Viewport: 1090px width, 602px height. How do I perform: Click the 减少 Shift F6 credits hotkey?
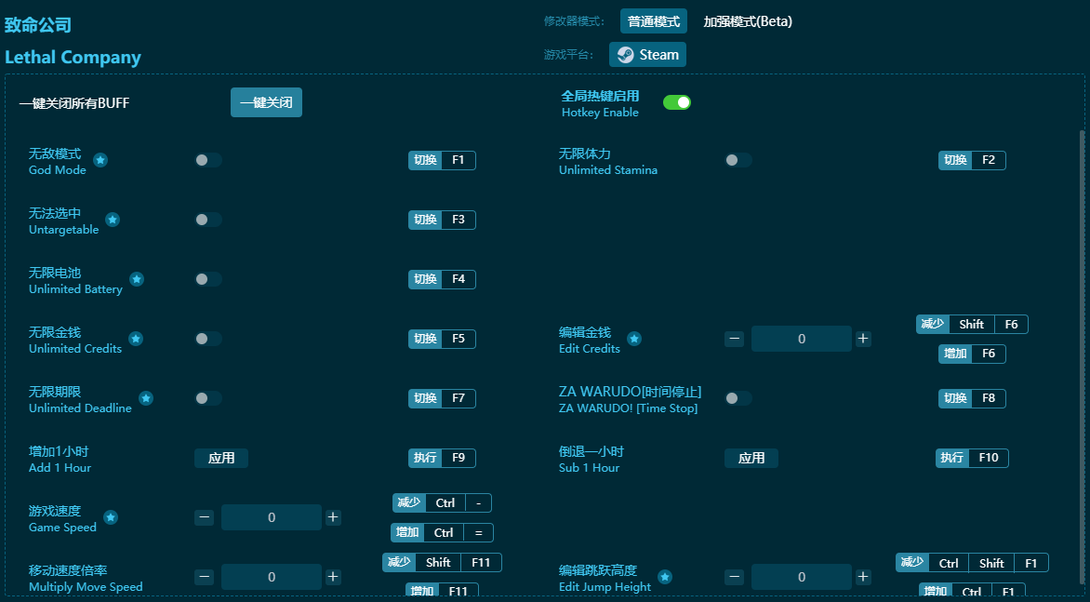tap(972, 325)
